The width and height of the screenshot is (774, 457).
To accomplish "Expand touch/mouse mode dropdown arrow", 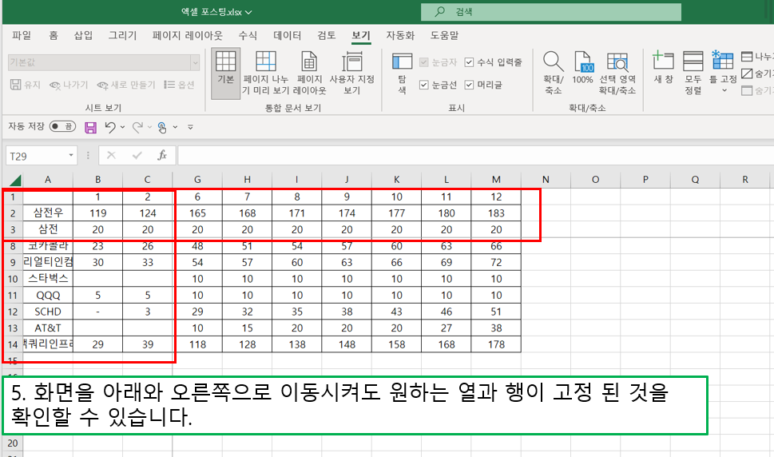I will 175,127.
